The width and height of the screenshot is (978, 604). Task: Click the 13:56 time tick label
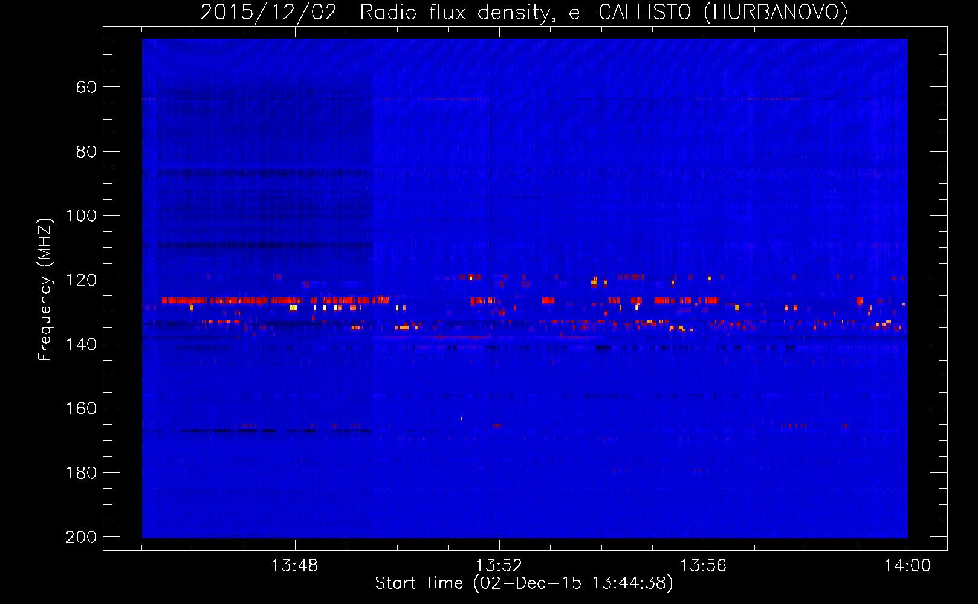(x=704, y=566)
